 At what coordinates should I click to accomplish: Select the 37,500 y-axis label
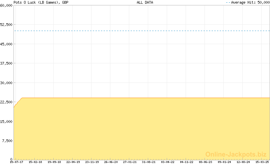tap(6, 63)
